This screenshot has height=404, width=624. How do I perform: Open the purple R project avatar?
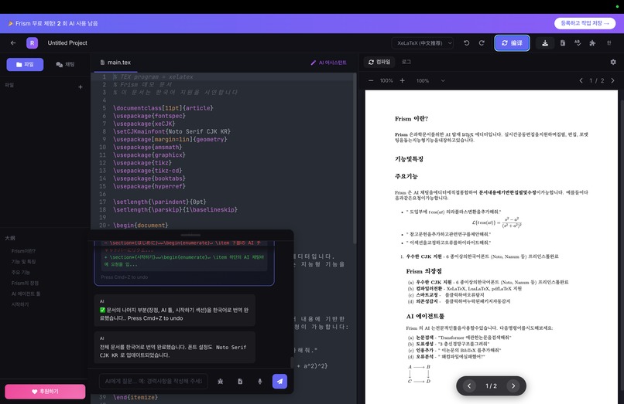click(x=33, y=43)
